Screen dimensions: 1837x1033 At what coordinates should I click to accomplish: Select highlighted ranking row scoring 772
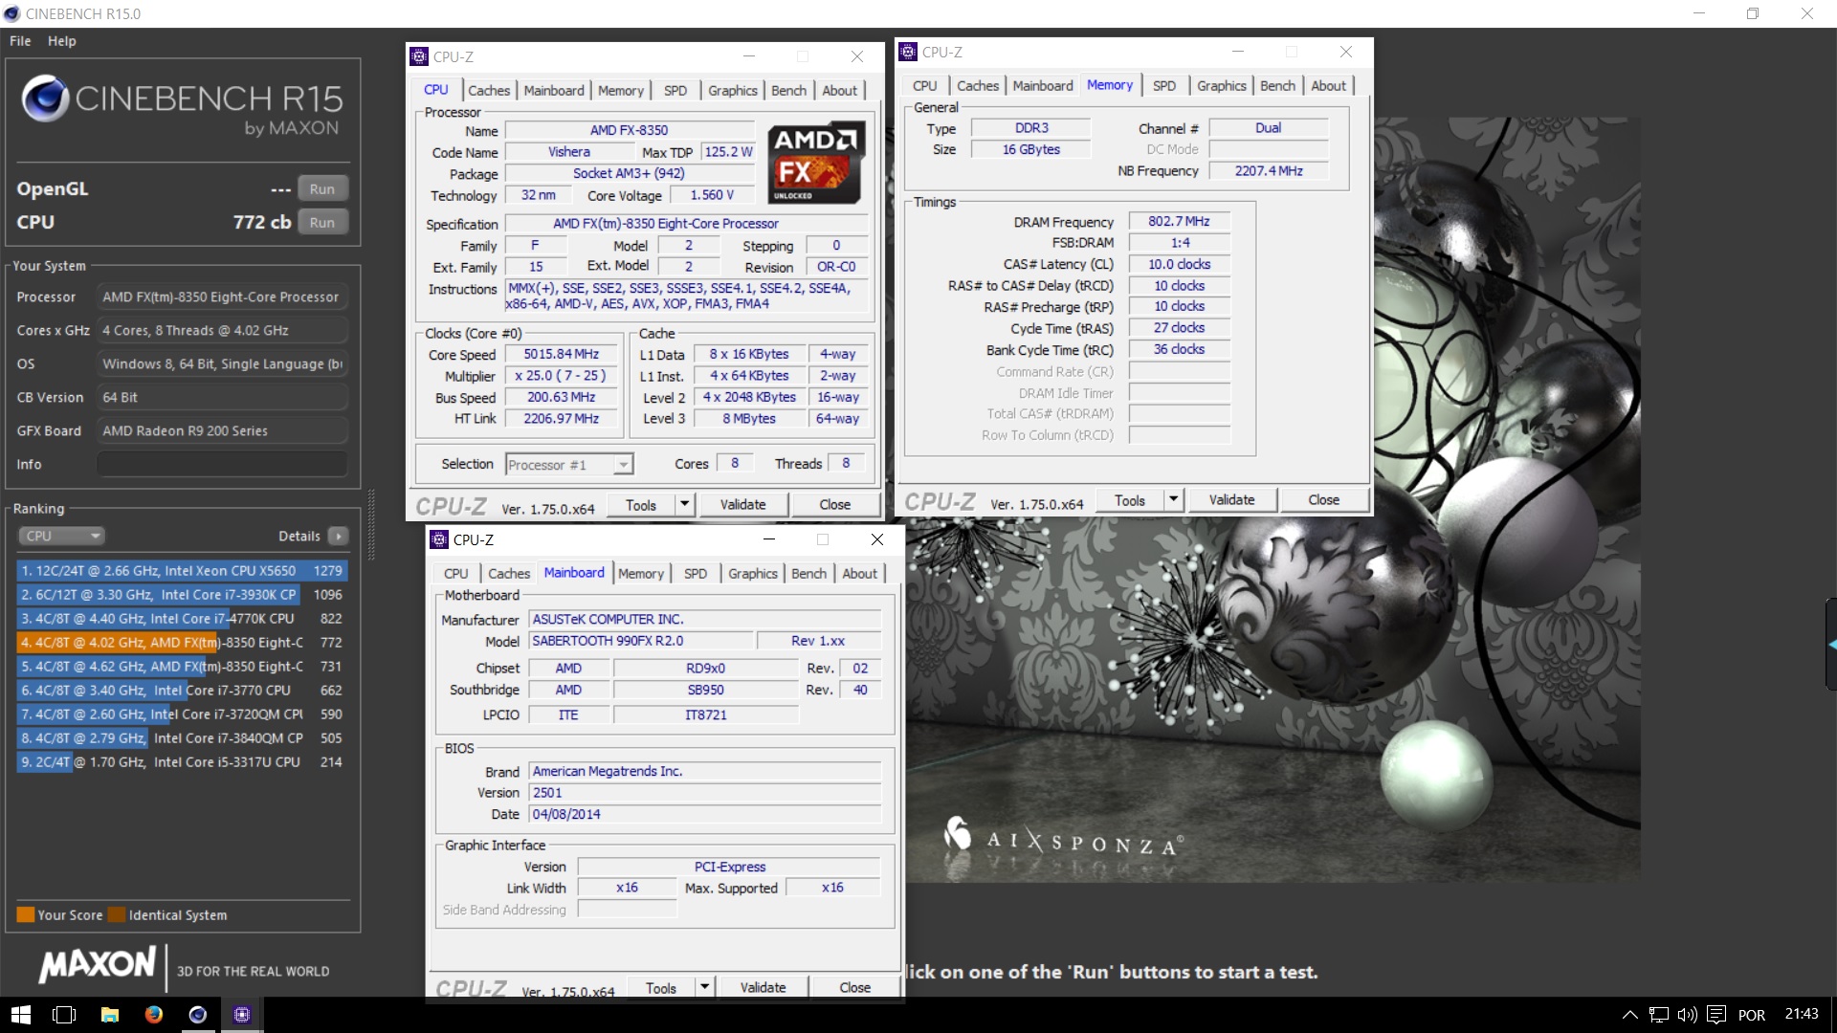point(182,642)
